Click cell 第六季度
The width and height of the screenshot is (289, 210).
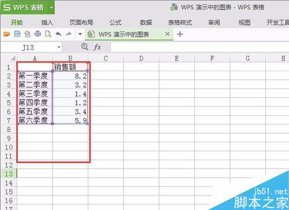pyautogui.click(x=35, y=120)
